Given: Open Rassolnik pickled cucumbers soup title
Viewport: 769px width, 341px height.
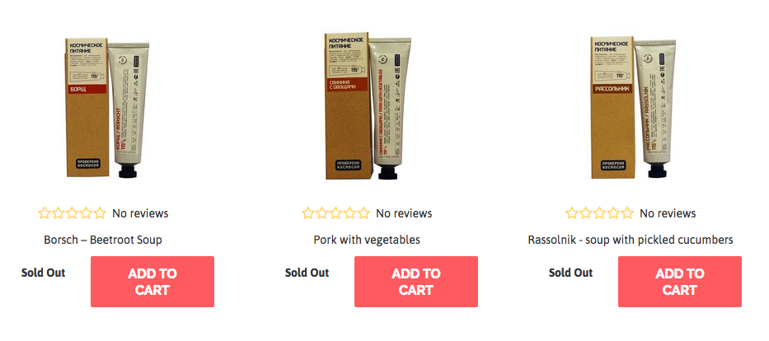Looking at the screenshot, I should [x=631, y=240].
